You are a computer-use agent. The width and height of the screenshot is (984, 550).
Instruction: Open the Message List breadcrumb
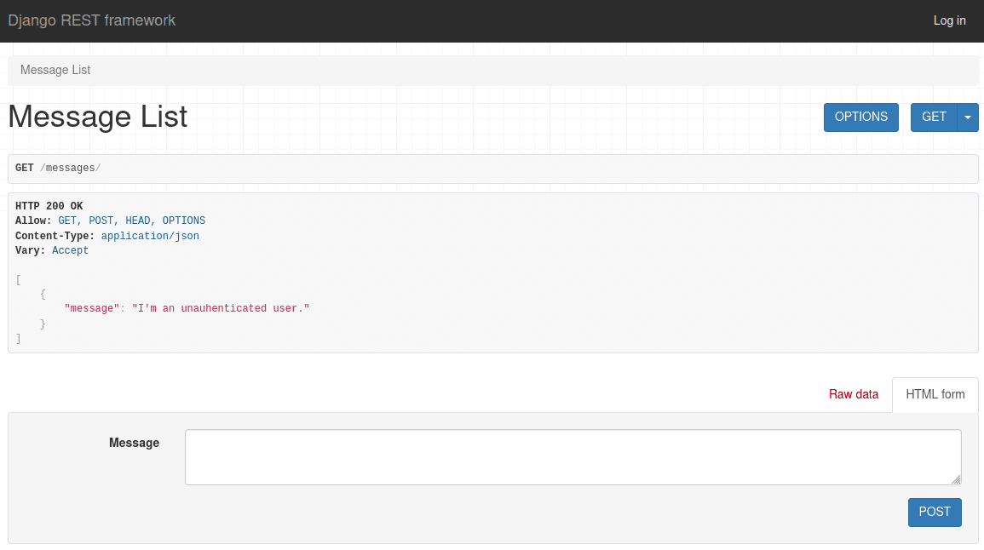click(55, 70)
